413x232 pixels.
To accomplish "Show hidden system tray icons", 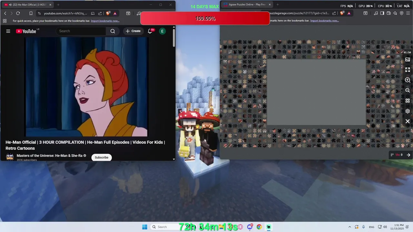I will coord(349,227).
